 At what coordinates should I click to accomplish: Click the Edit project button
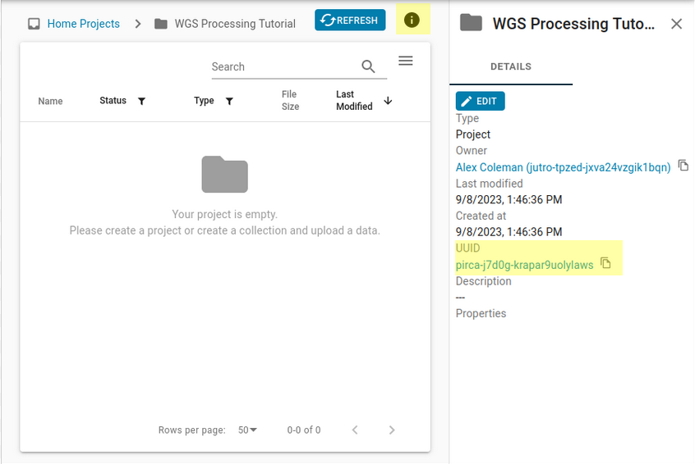pyautogui.click(x=481, y=101)
